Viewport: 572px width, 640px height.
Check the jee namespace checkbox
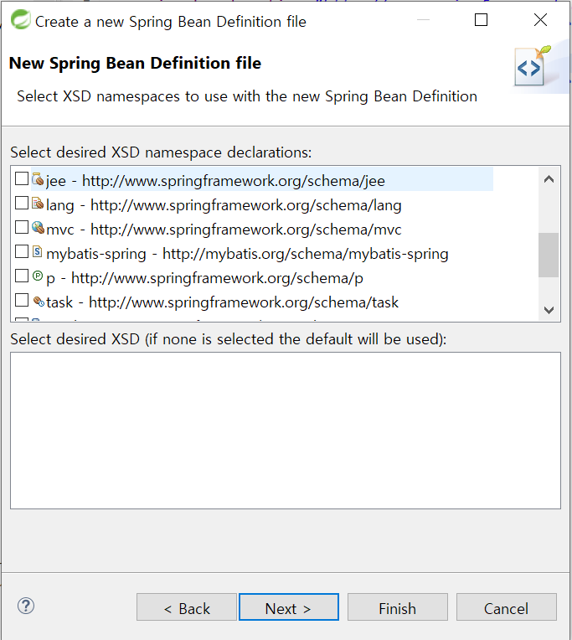pos(22,178)
